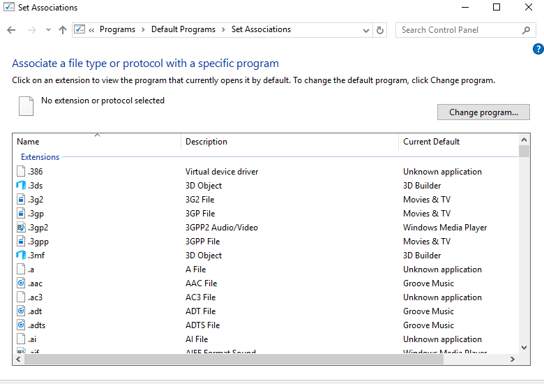
Task: Click the horizontal scrollbar thumb
Action: click(x=234, y=360)
